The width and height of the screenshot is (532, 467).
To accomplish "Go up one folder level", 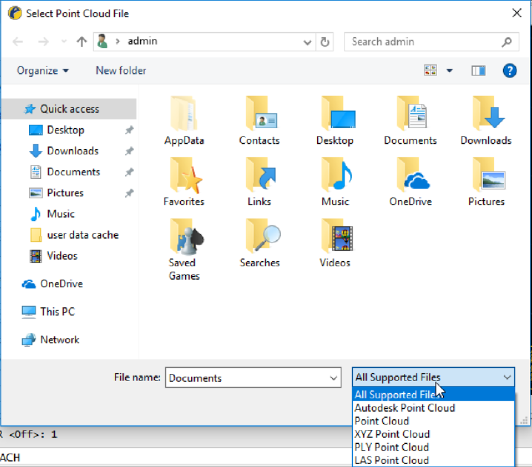I will click(x=81, y=42).
